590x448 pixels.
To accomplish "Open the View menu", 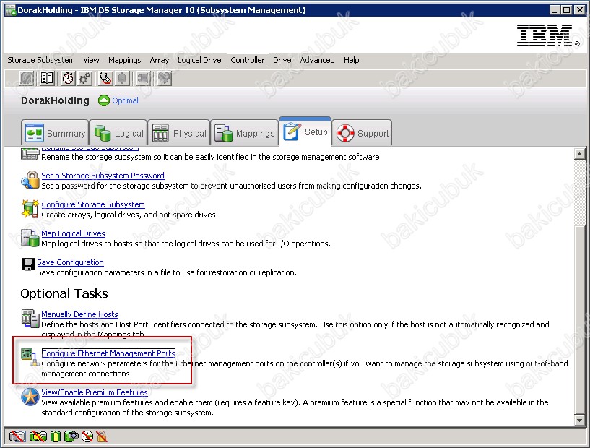I will pyautogui.click(x=92, y=60).
